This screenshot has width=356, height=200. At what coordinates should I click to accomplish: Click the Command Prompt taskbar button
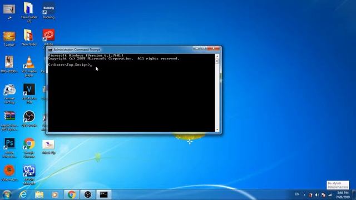104,194
